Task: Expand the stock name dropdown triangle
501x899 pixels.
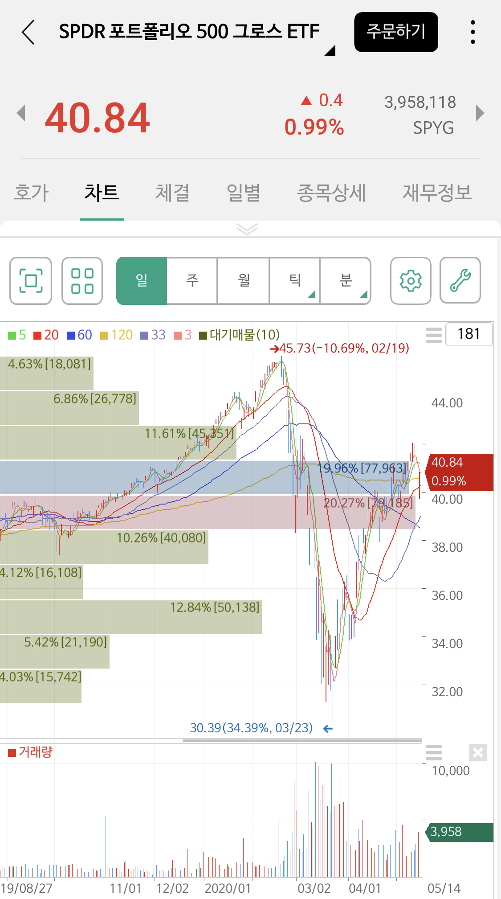Action: tap(330, 50)
